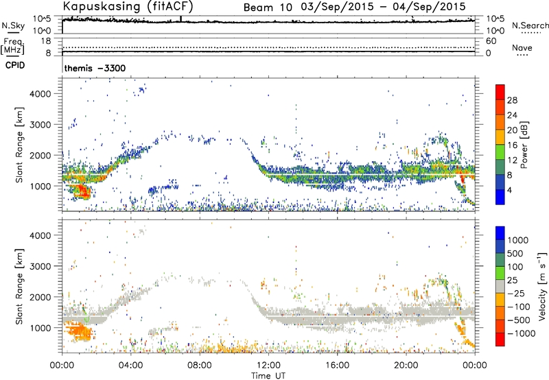Click the '03/Sep/2015 – 04/Sep/2015' date range
Viewport: 549px width, 380px height.
pyautogui.click(x=384, y=7)
